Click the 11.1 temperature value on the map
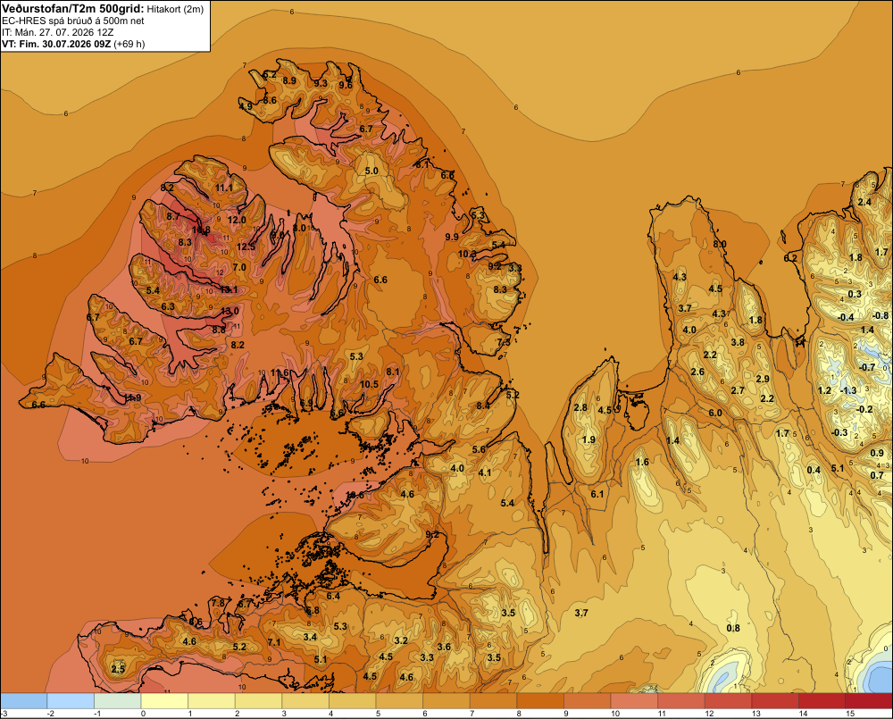893x719 pixels. point(224,188)
